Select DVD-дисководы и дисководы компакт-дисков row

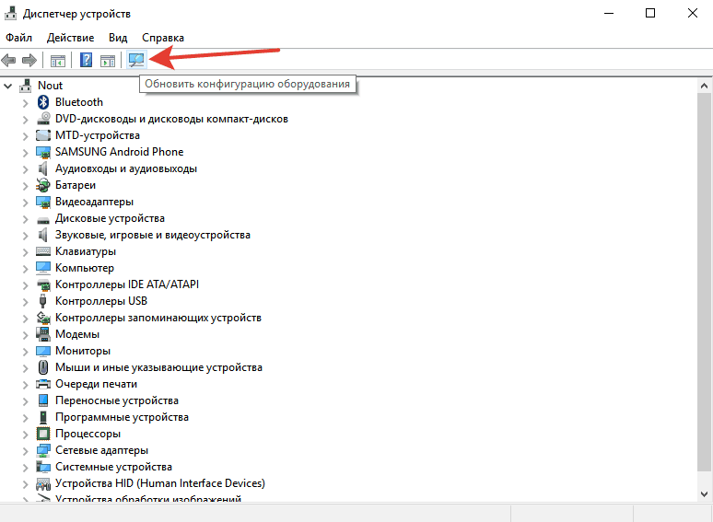point(171,119)
